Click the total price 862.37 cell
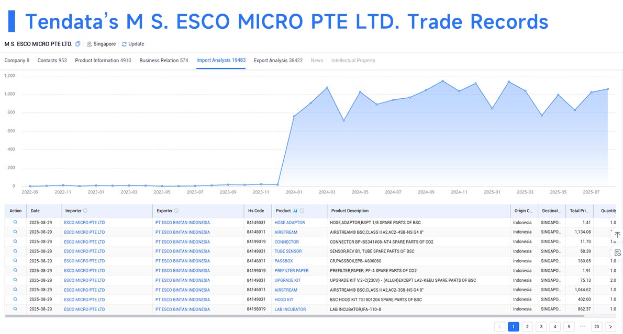This screenshot has height=334, width=623. point(584,309)
